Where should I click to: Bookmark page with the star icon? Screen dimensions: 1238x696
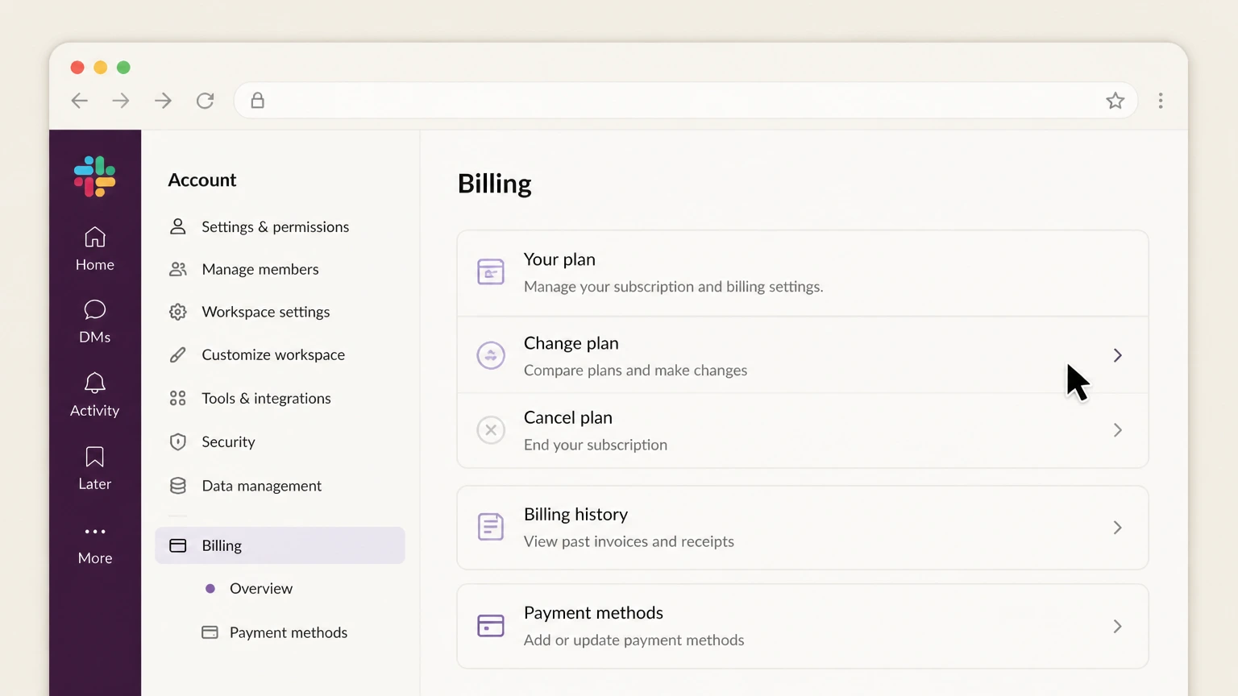[x=1115, y=101]
